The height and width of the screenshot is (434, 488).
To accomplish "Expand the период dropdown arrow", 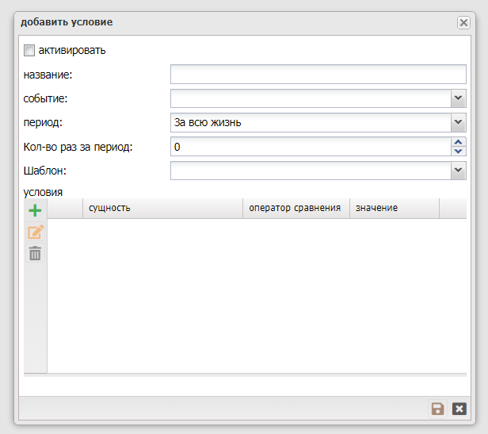I will click(x=458, y=123).
